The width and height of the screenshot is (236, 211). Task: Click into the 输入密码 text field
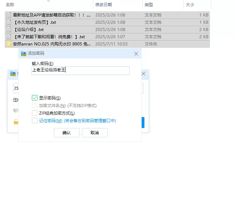pos(81,71)
